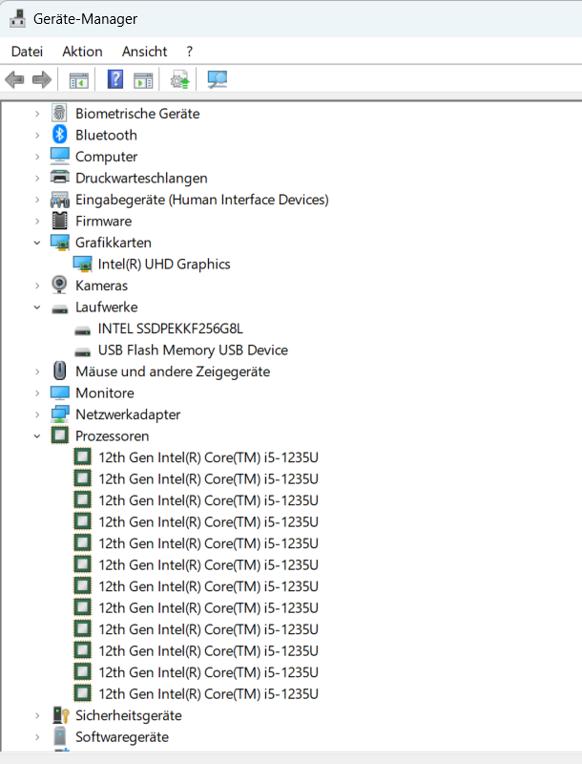
Task: Click the USB Flash Memory drive icon
Action: [x=82, y=351]
